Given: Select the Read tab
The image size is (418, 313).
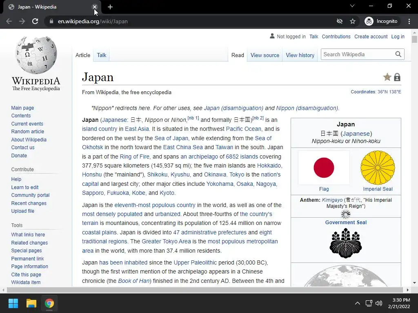Looking at the screenshot, I should [x=238, y=55].
